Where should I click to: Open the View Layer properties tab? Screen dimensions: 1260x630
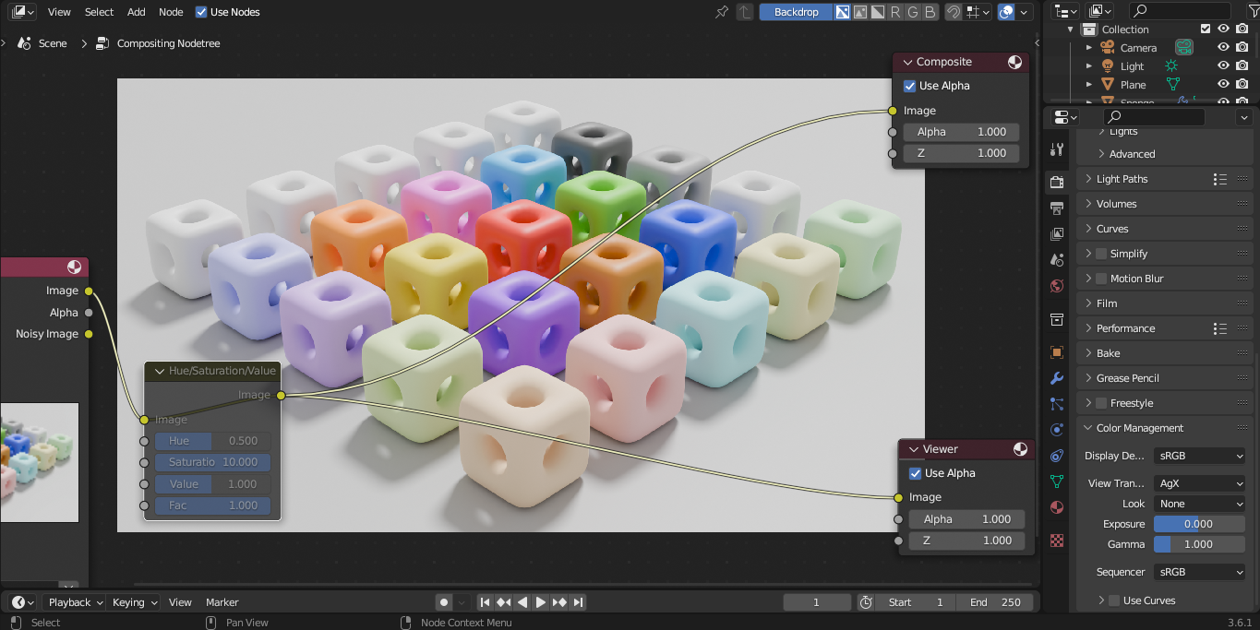[x=1058, y=234]
